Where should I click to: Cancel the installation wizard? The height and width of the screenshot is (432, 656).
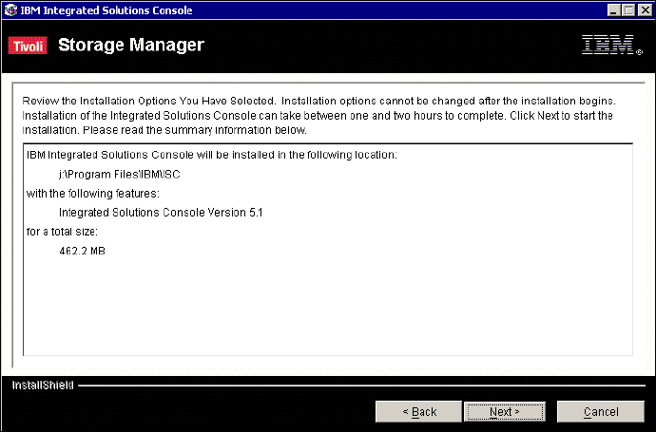pos(600,412)
